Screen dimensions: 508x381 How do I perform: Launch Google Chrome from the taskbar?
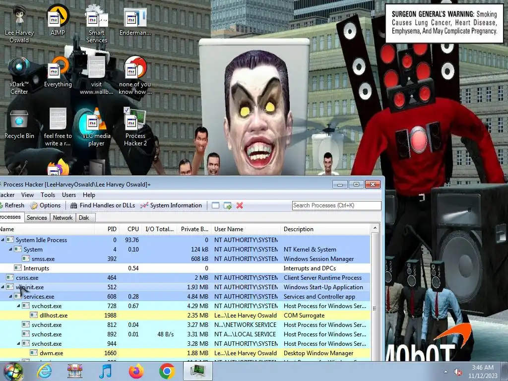(167, 371)
